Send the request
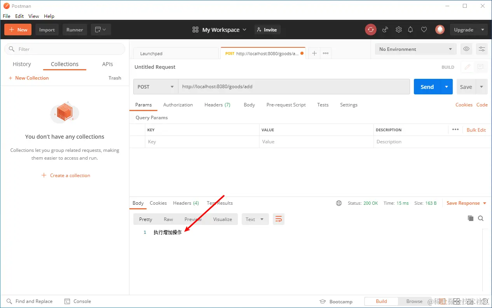This screenshot has height=308, width=492. (x=427, y=87)
